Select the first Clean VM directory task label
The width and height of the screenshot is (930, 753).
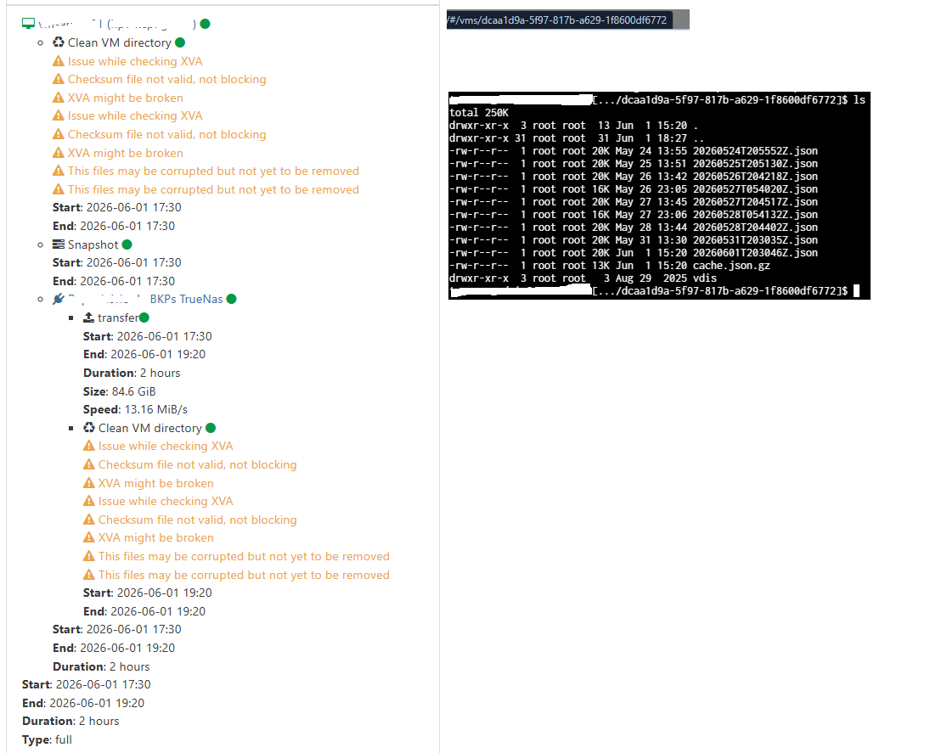[x=119, y=42]
